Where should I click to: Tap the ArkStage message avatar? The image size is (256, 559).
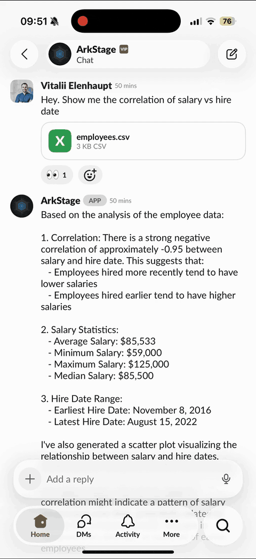click(22, 206)
